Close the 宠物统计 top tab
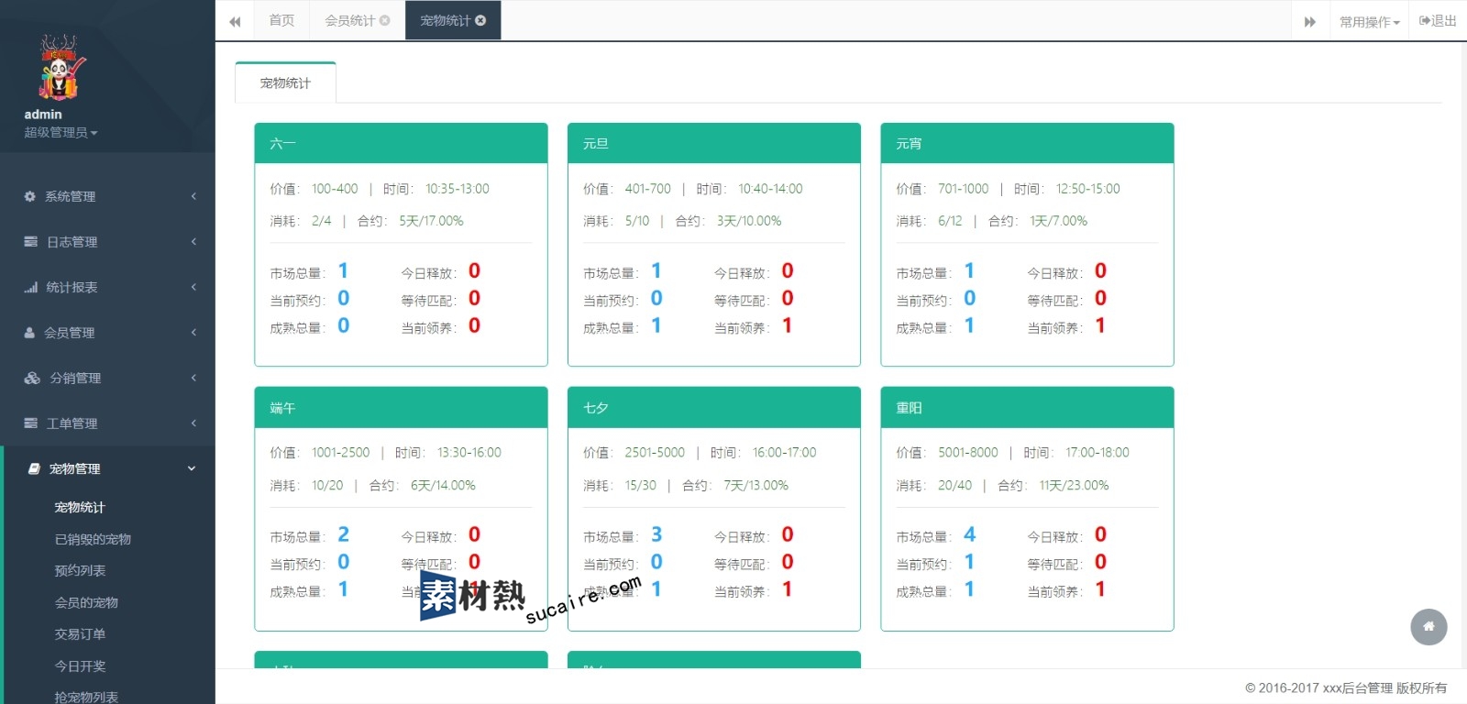The image size is (1467, 704). coord(480,20)
